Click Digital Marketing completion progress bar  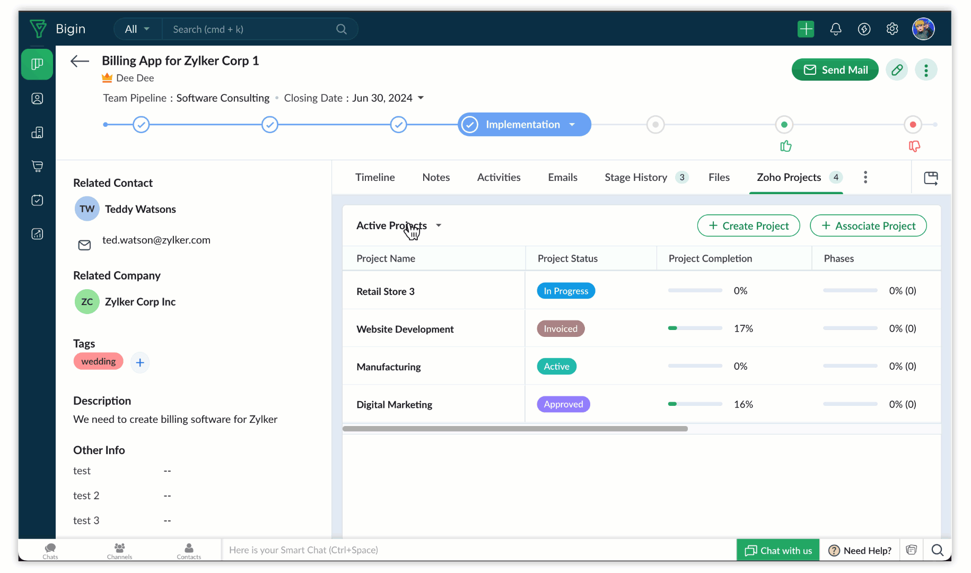click(x=695, y=404)
